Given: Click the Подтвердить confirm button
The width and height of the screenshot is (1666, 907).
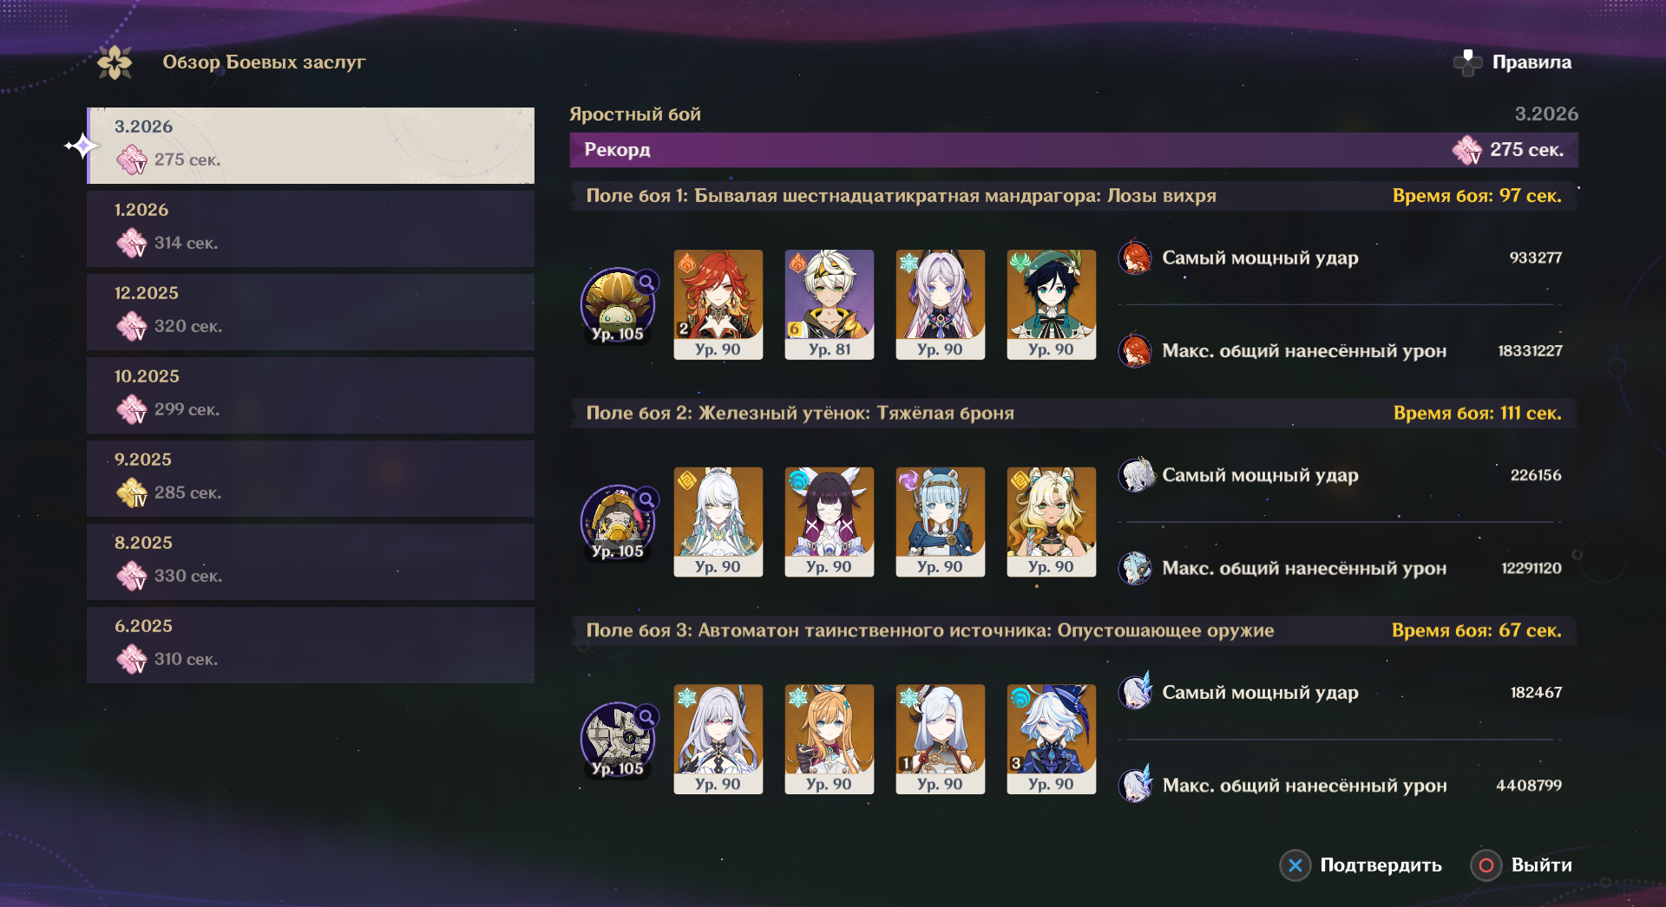Looking at the screenshot, I should tap(1361, 865).
